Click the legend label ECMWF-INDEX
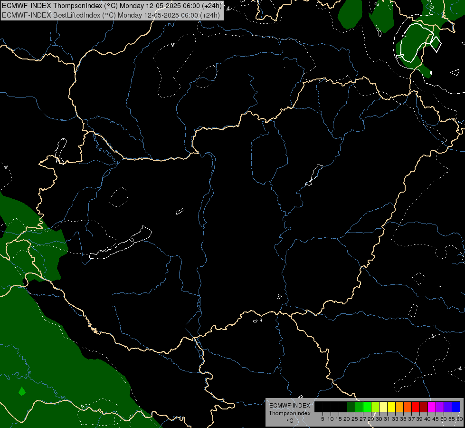 pos(290,406)
